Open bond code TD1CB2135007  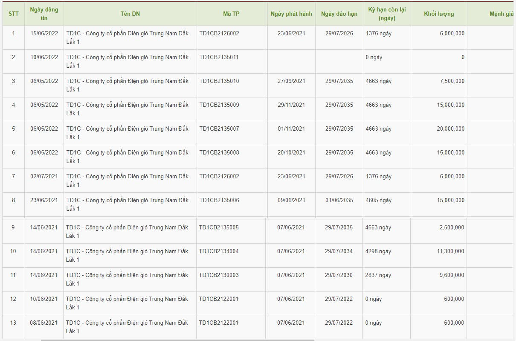click(x=219, y=129)
